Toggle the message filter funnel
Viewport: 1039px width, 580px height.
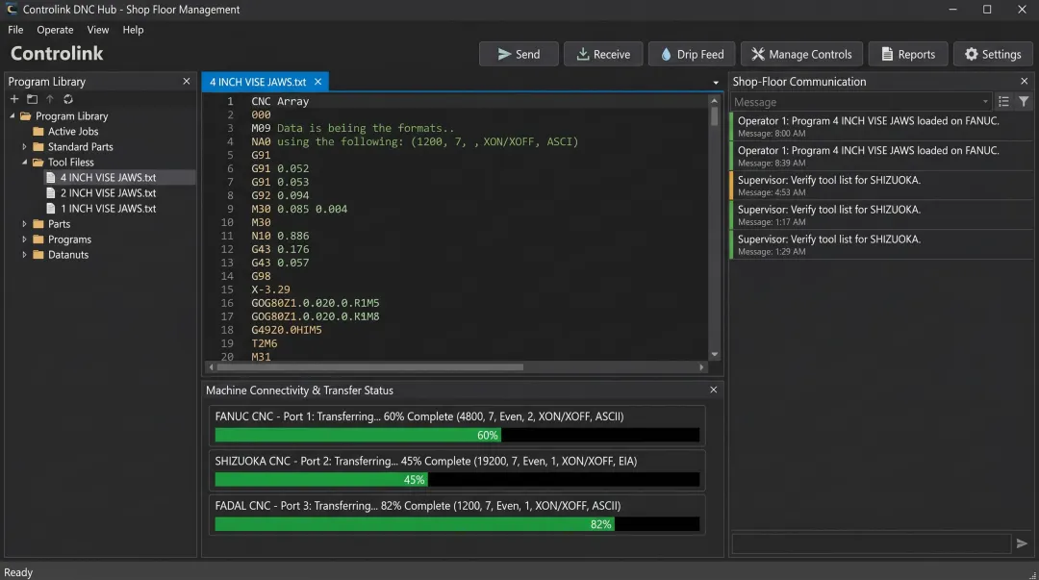(x=1023, y=101)
